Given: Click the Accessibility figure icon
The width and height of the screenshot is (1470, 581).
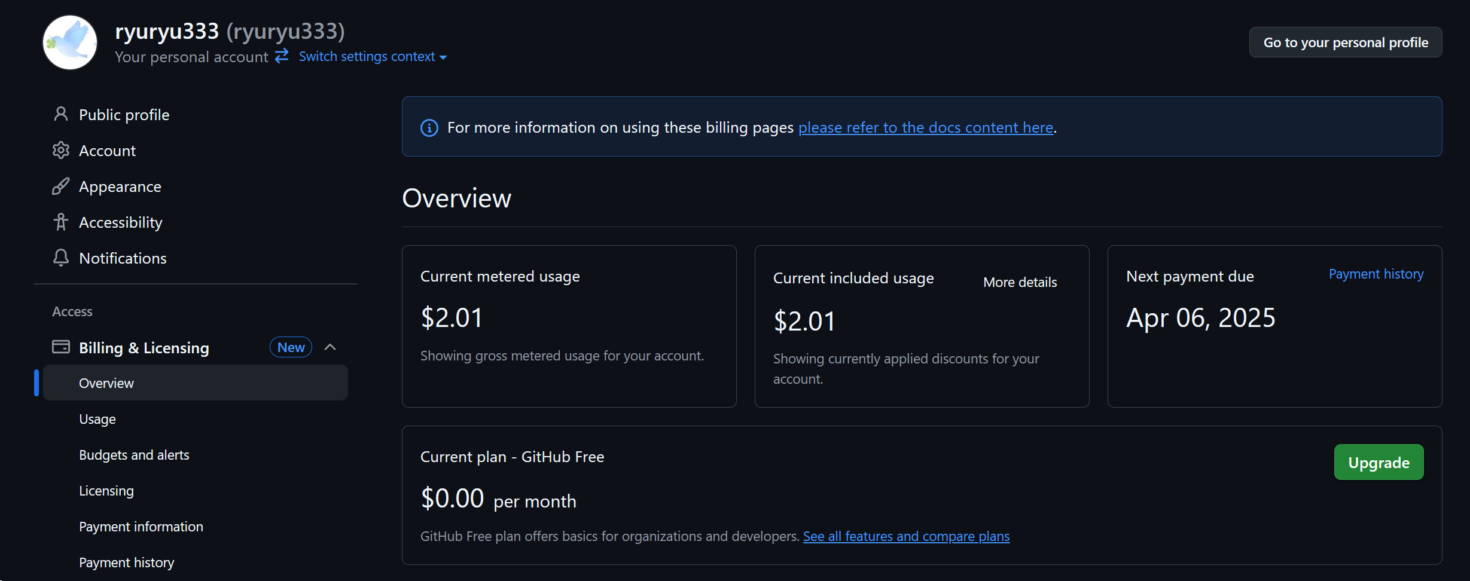Looking at the screenshot, I should 60,222.
